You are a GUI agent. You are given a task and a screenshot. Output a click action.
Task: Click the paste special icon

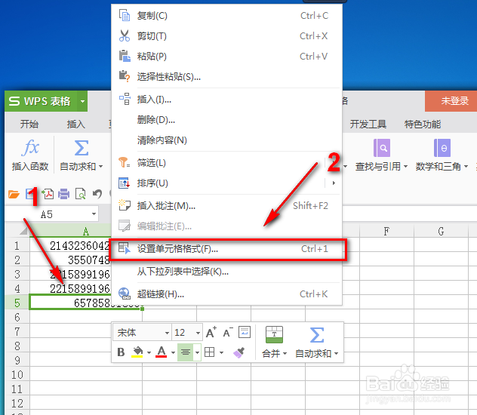124,76
